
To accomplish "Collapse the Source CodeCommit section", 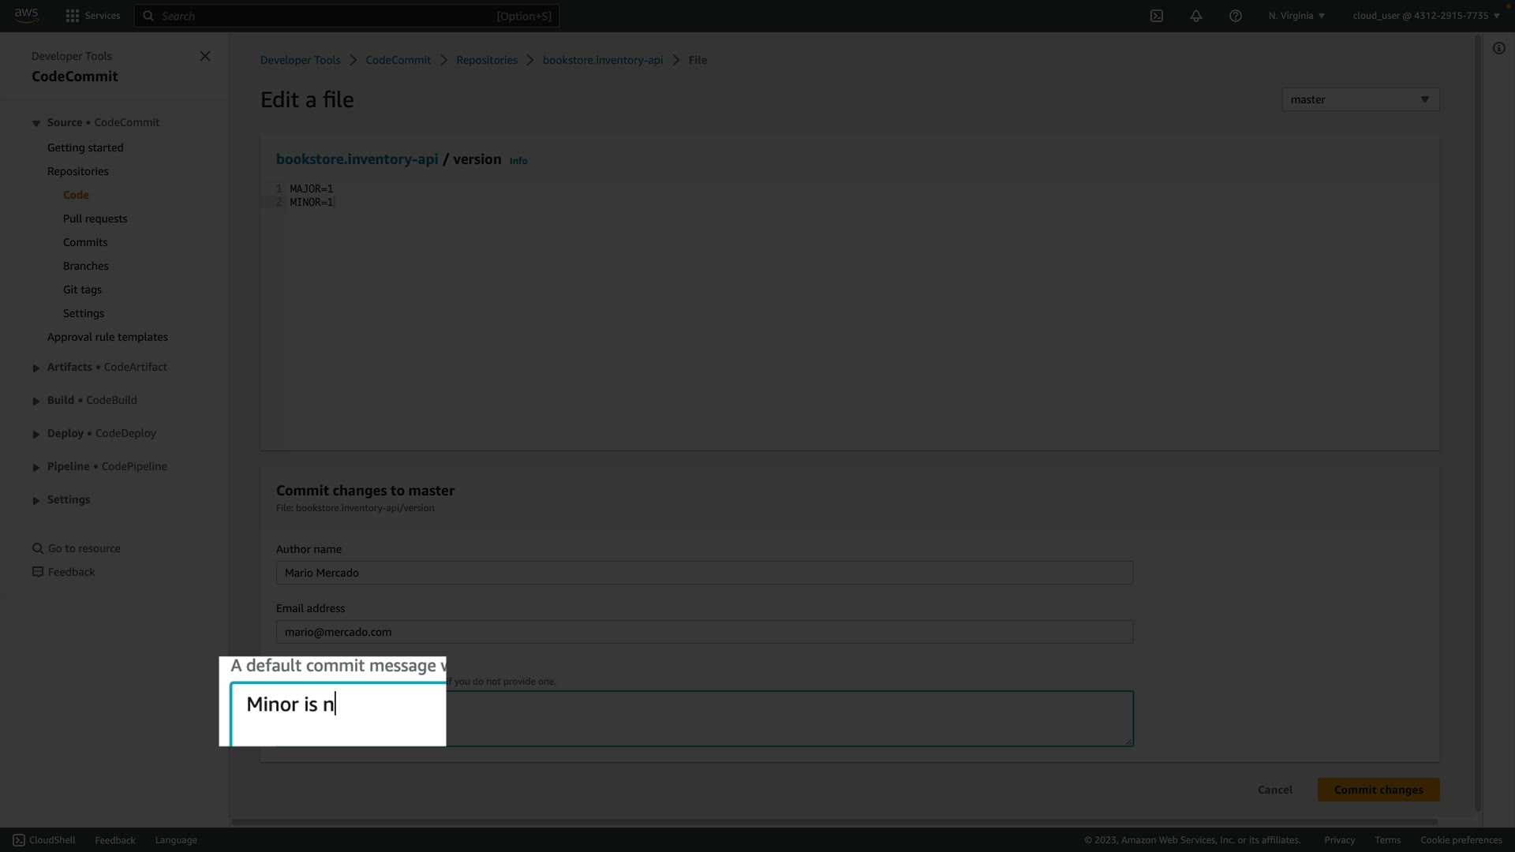I will click(36, 123).
